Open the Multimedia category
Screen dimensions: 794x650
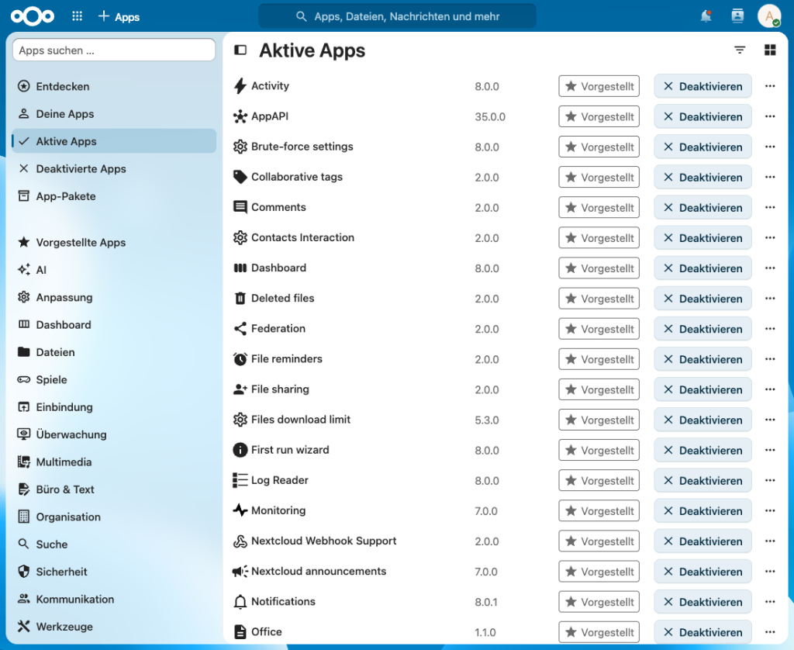(114, 462)
